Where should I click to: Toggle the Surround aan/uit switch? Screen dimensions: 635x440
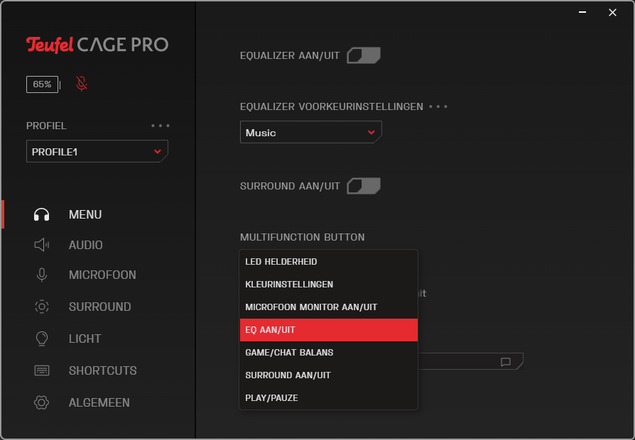pos(364,186)
